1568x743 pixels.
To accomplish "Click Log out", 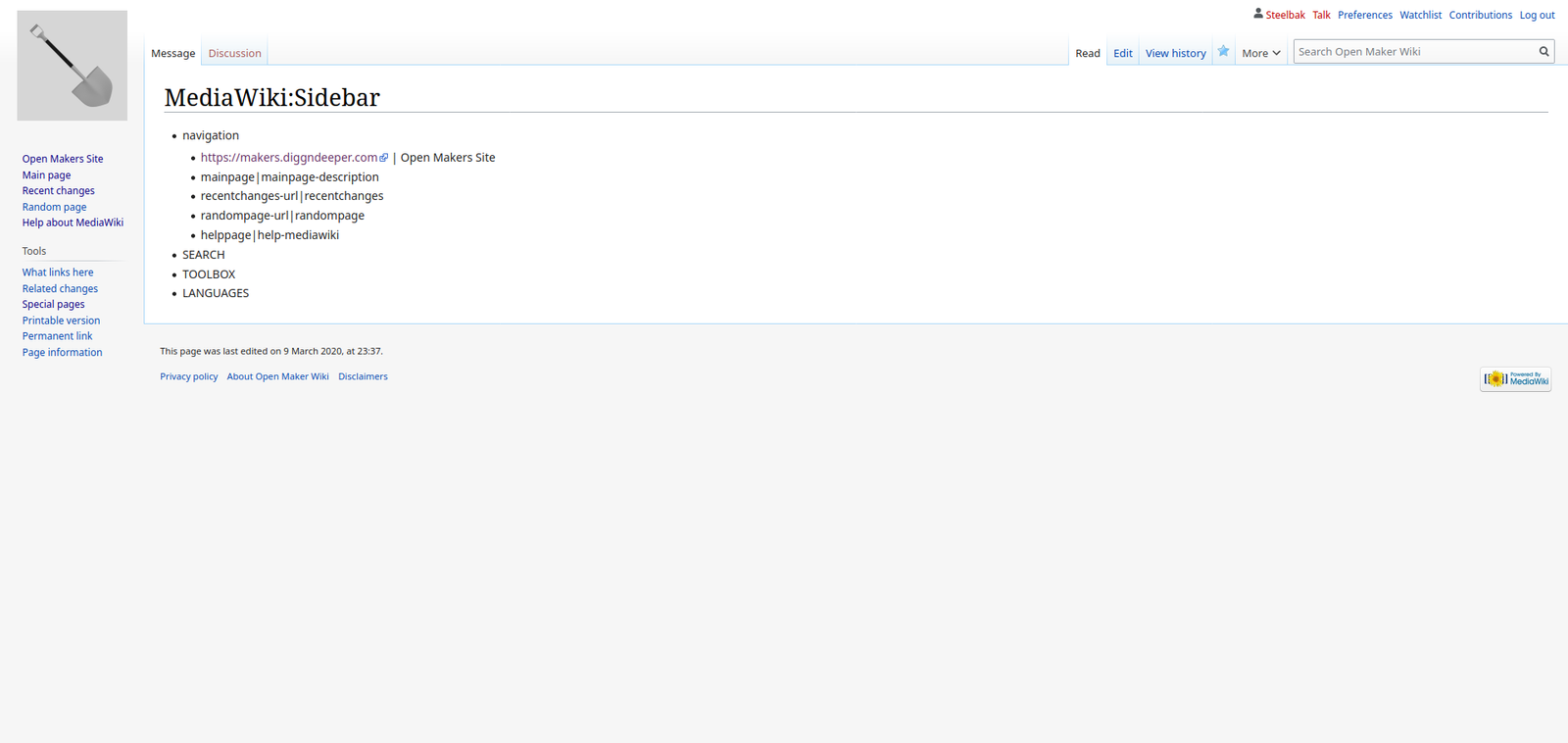I will (1537, 15).
